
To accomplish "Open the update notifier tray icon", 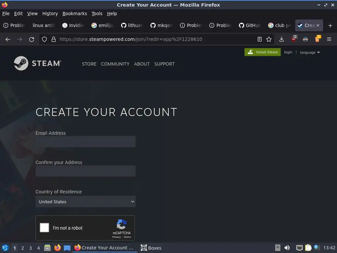I will pyautogui.click(x=317, y=247).
